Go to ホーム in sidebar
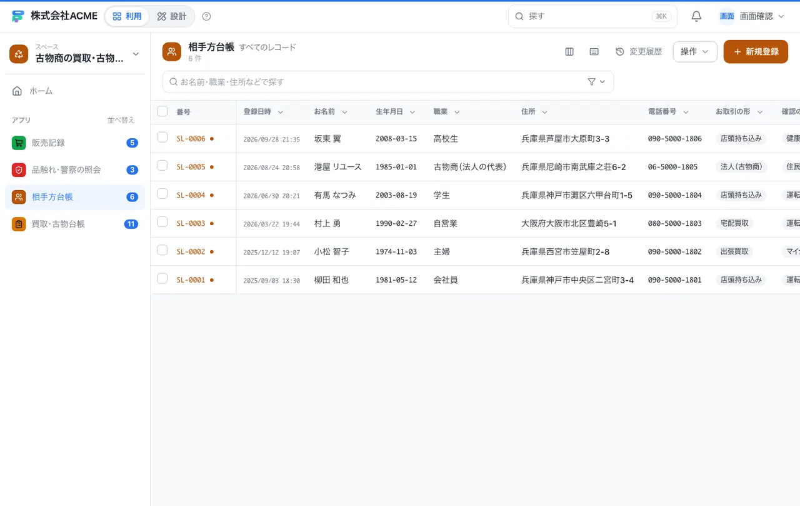Viewport: 800px width, 506px height. [75, 91]
